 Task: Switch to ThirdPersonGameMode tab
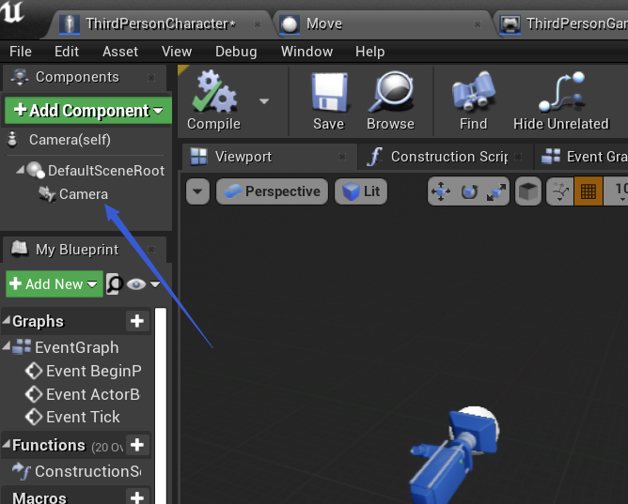[x=563, y=24]
